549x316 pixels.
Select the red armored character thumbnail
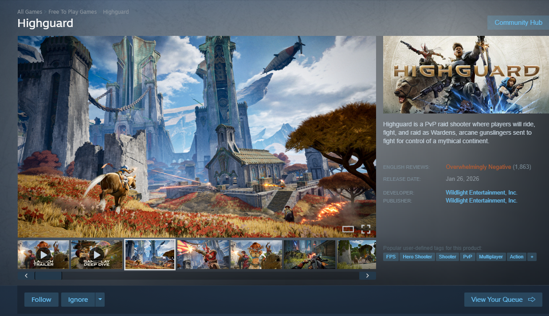pos(203,254)
